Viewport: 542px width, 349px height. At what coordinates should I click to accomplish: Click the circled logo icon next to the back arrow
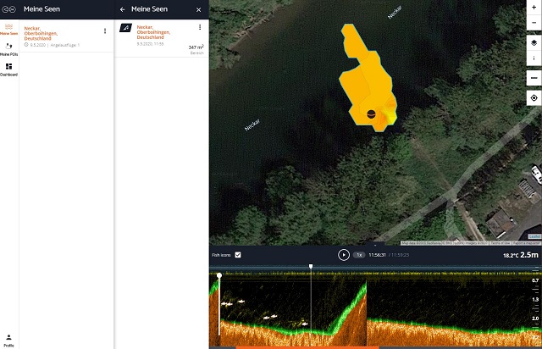click(13, 9)
